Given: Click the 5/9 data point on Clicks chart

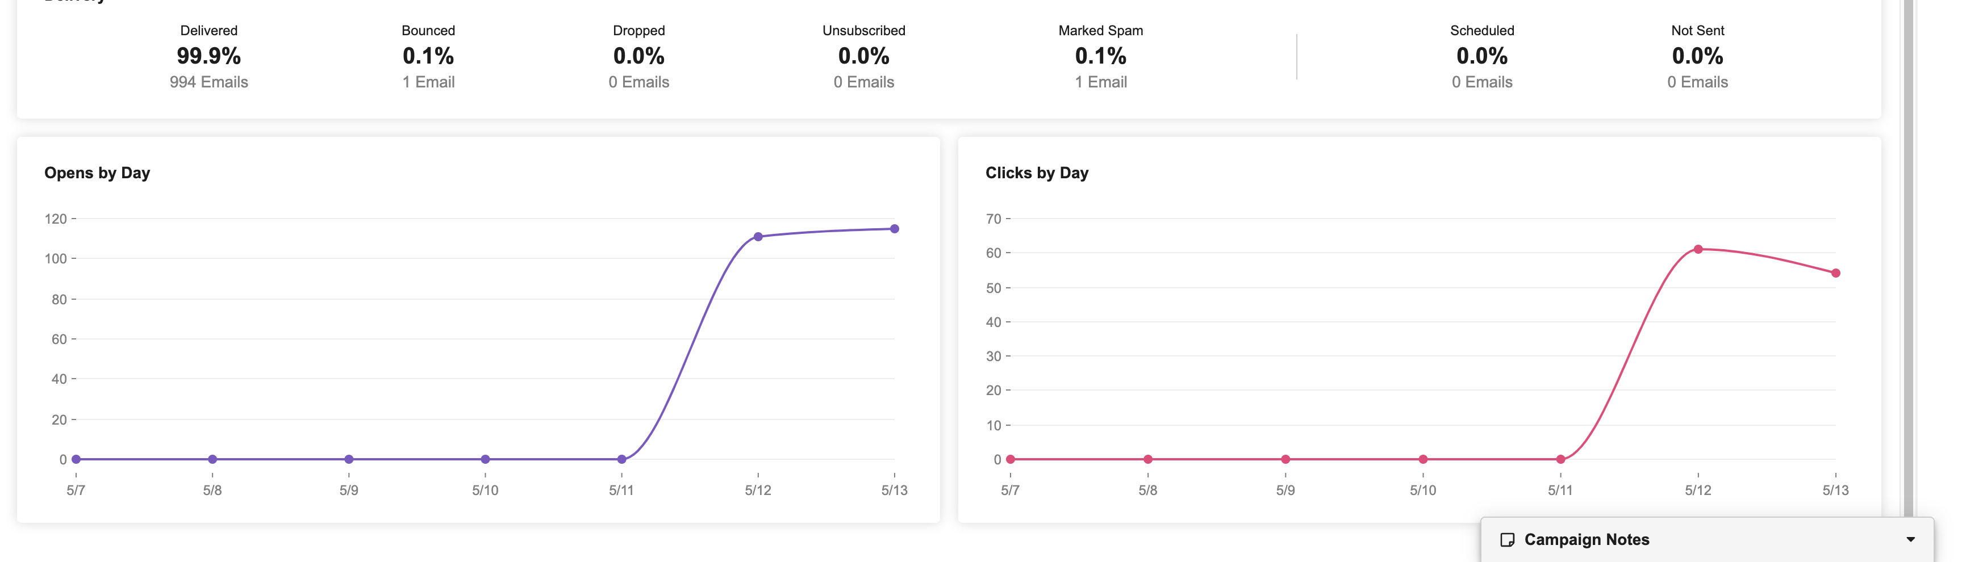Looking at the screenshot, I should click(x=1285, y=459).
